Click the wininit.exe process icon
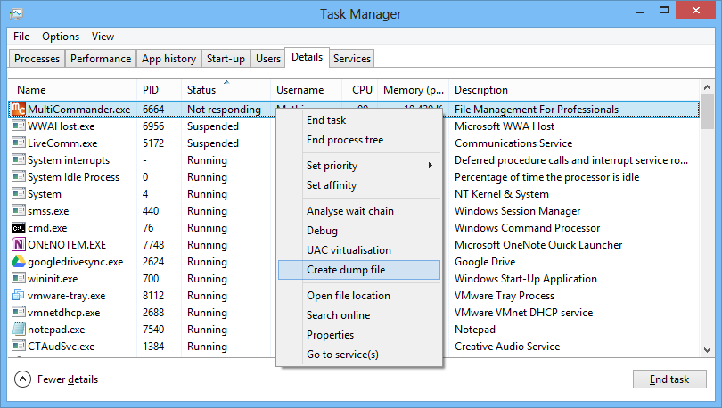This screenshot has width=722, height=408. (19, 278)
